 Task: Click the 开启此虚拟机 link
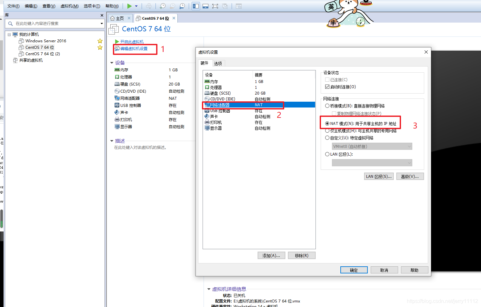(x=132, y=42)
